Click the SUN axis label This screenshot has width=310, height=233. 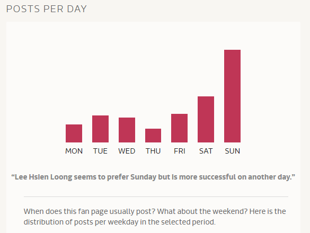(x=233, y=151)
